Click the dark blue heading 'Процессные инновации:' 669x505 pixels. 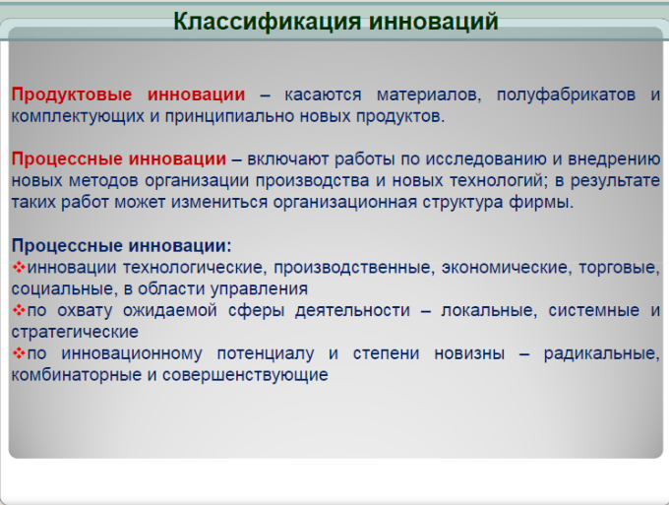coord(122,245)
